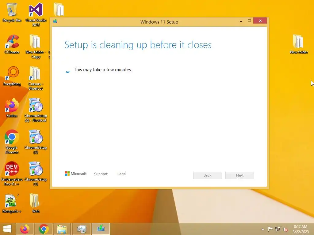Open the Recycle Bin desktop icon
314x235 pixels.
[12, 12]
